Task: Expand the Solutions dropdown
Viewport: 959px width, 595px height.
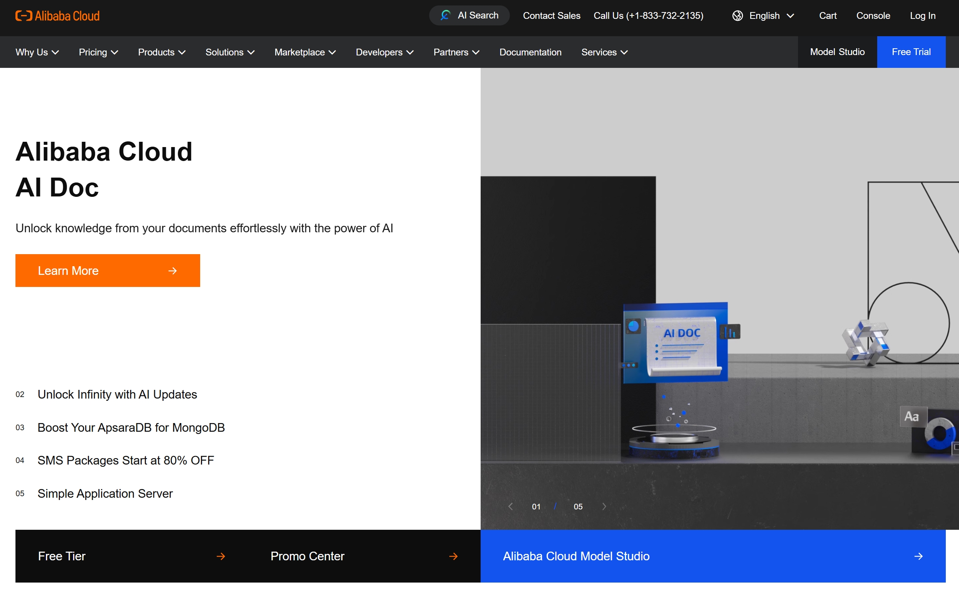Action: coord(230,52)
